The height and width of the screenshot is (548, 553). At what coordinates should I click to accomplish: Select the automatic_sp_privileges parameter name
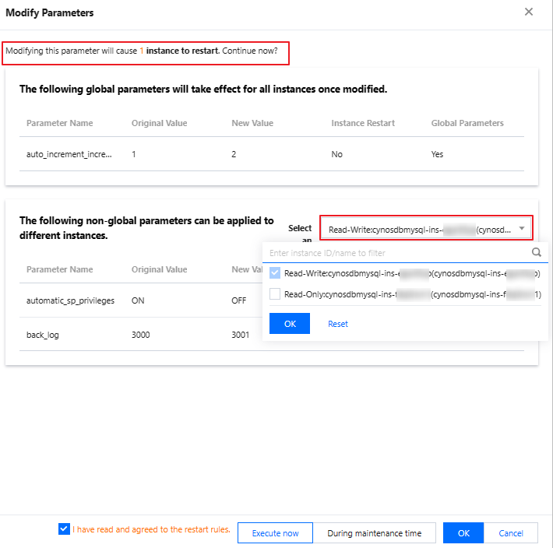pyautogui.click(x=70, y=300)
